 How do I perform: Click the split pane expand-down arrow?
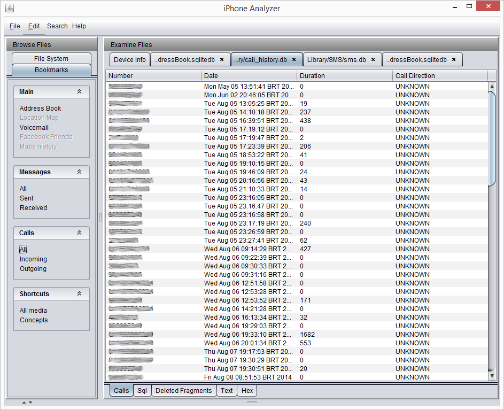(30, 403)
